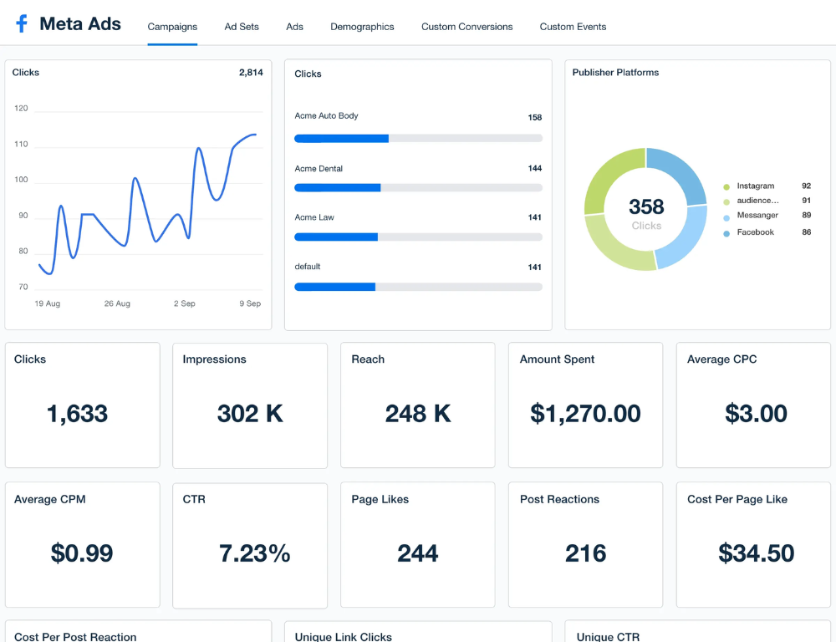Viewport: 836px width, 642px height.
Task: Switch to the Ad Sets tab
Action: click(x=242, y=27)
